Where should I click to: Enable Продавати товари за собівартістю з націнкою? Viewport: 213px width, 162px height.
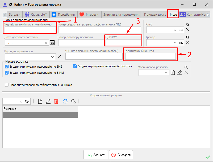tap(7, 85)
